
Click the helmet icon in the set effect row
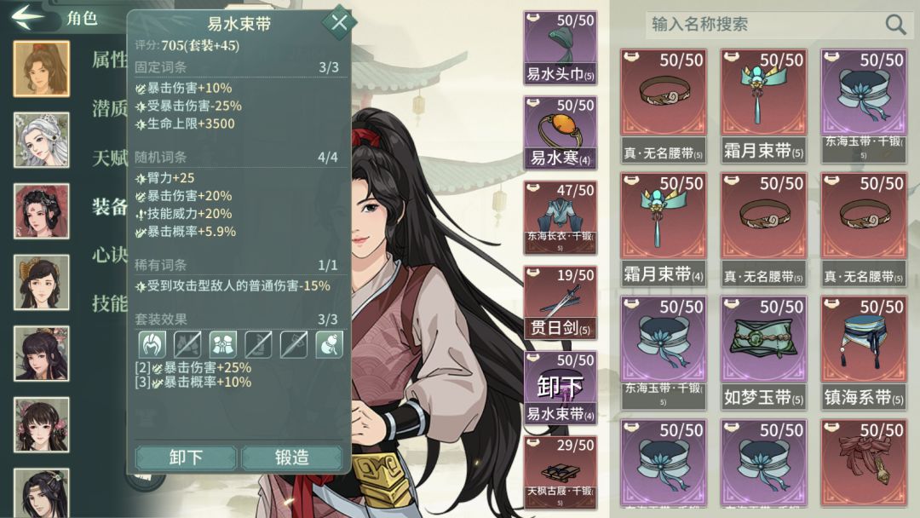(x=152, y=344)
